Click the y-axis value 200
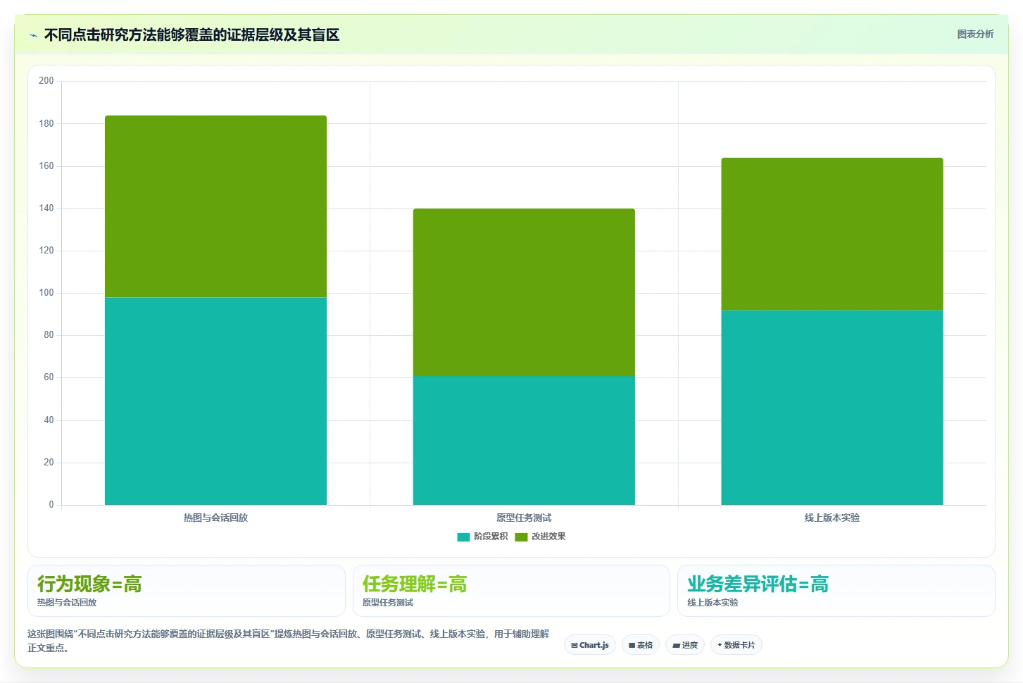Viewport: 1023px width, 683px height. click(46, 81)
